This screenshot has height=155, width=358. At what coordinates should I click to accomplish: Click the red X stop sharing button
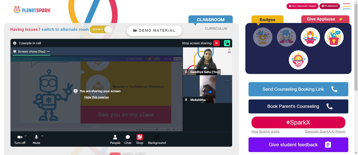click(x=217, y=43)
